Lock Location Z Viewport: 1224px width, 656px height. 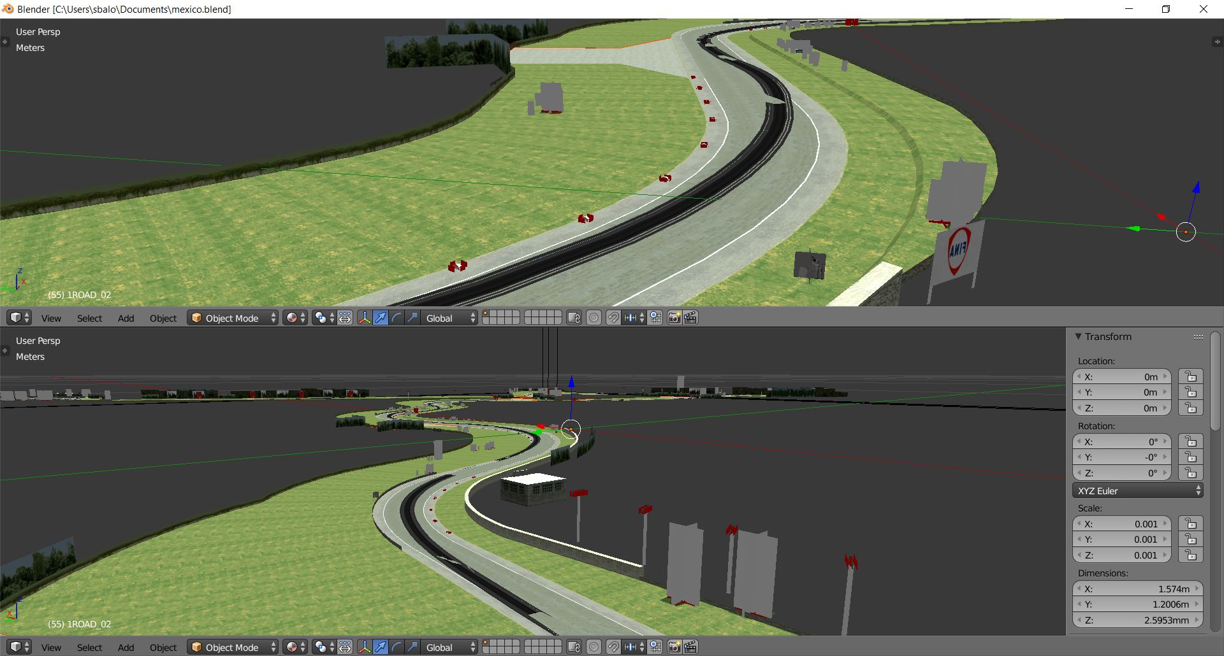(1190, 408)
